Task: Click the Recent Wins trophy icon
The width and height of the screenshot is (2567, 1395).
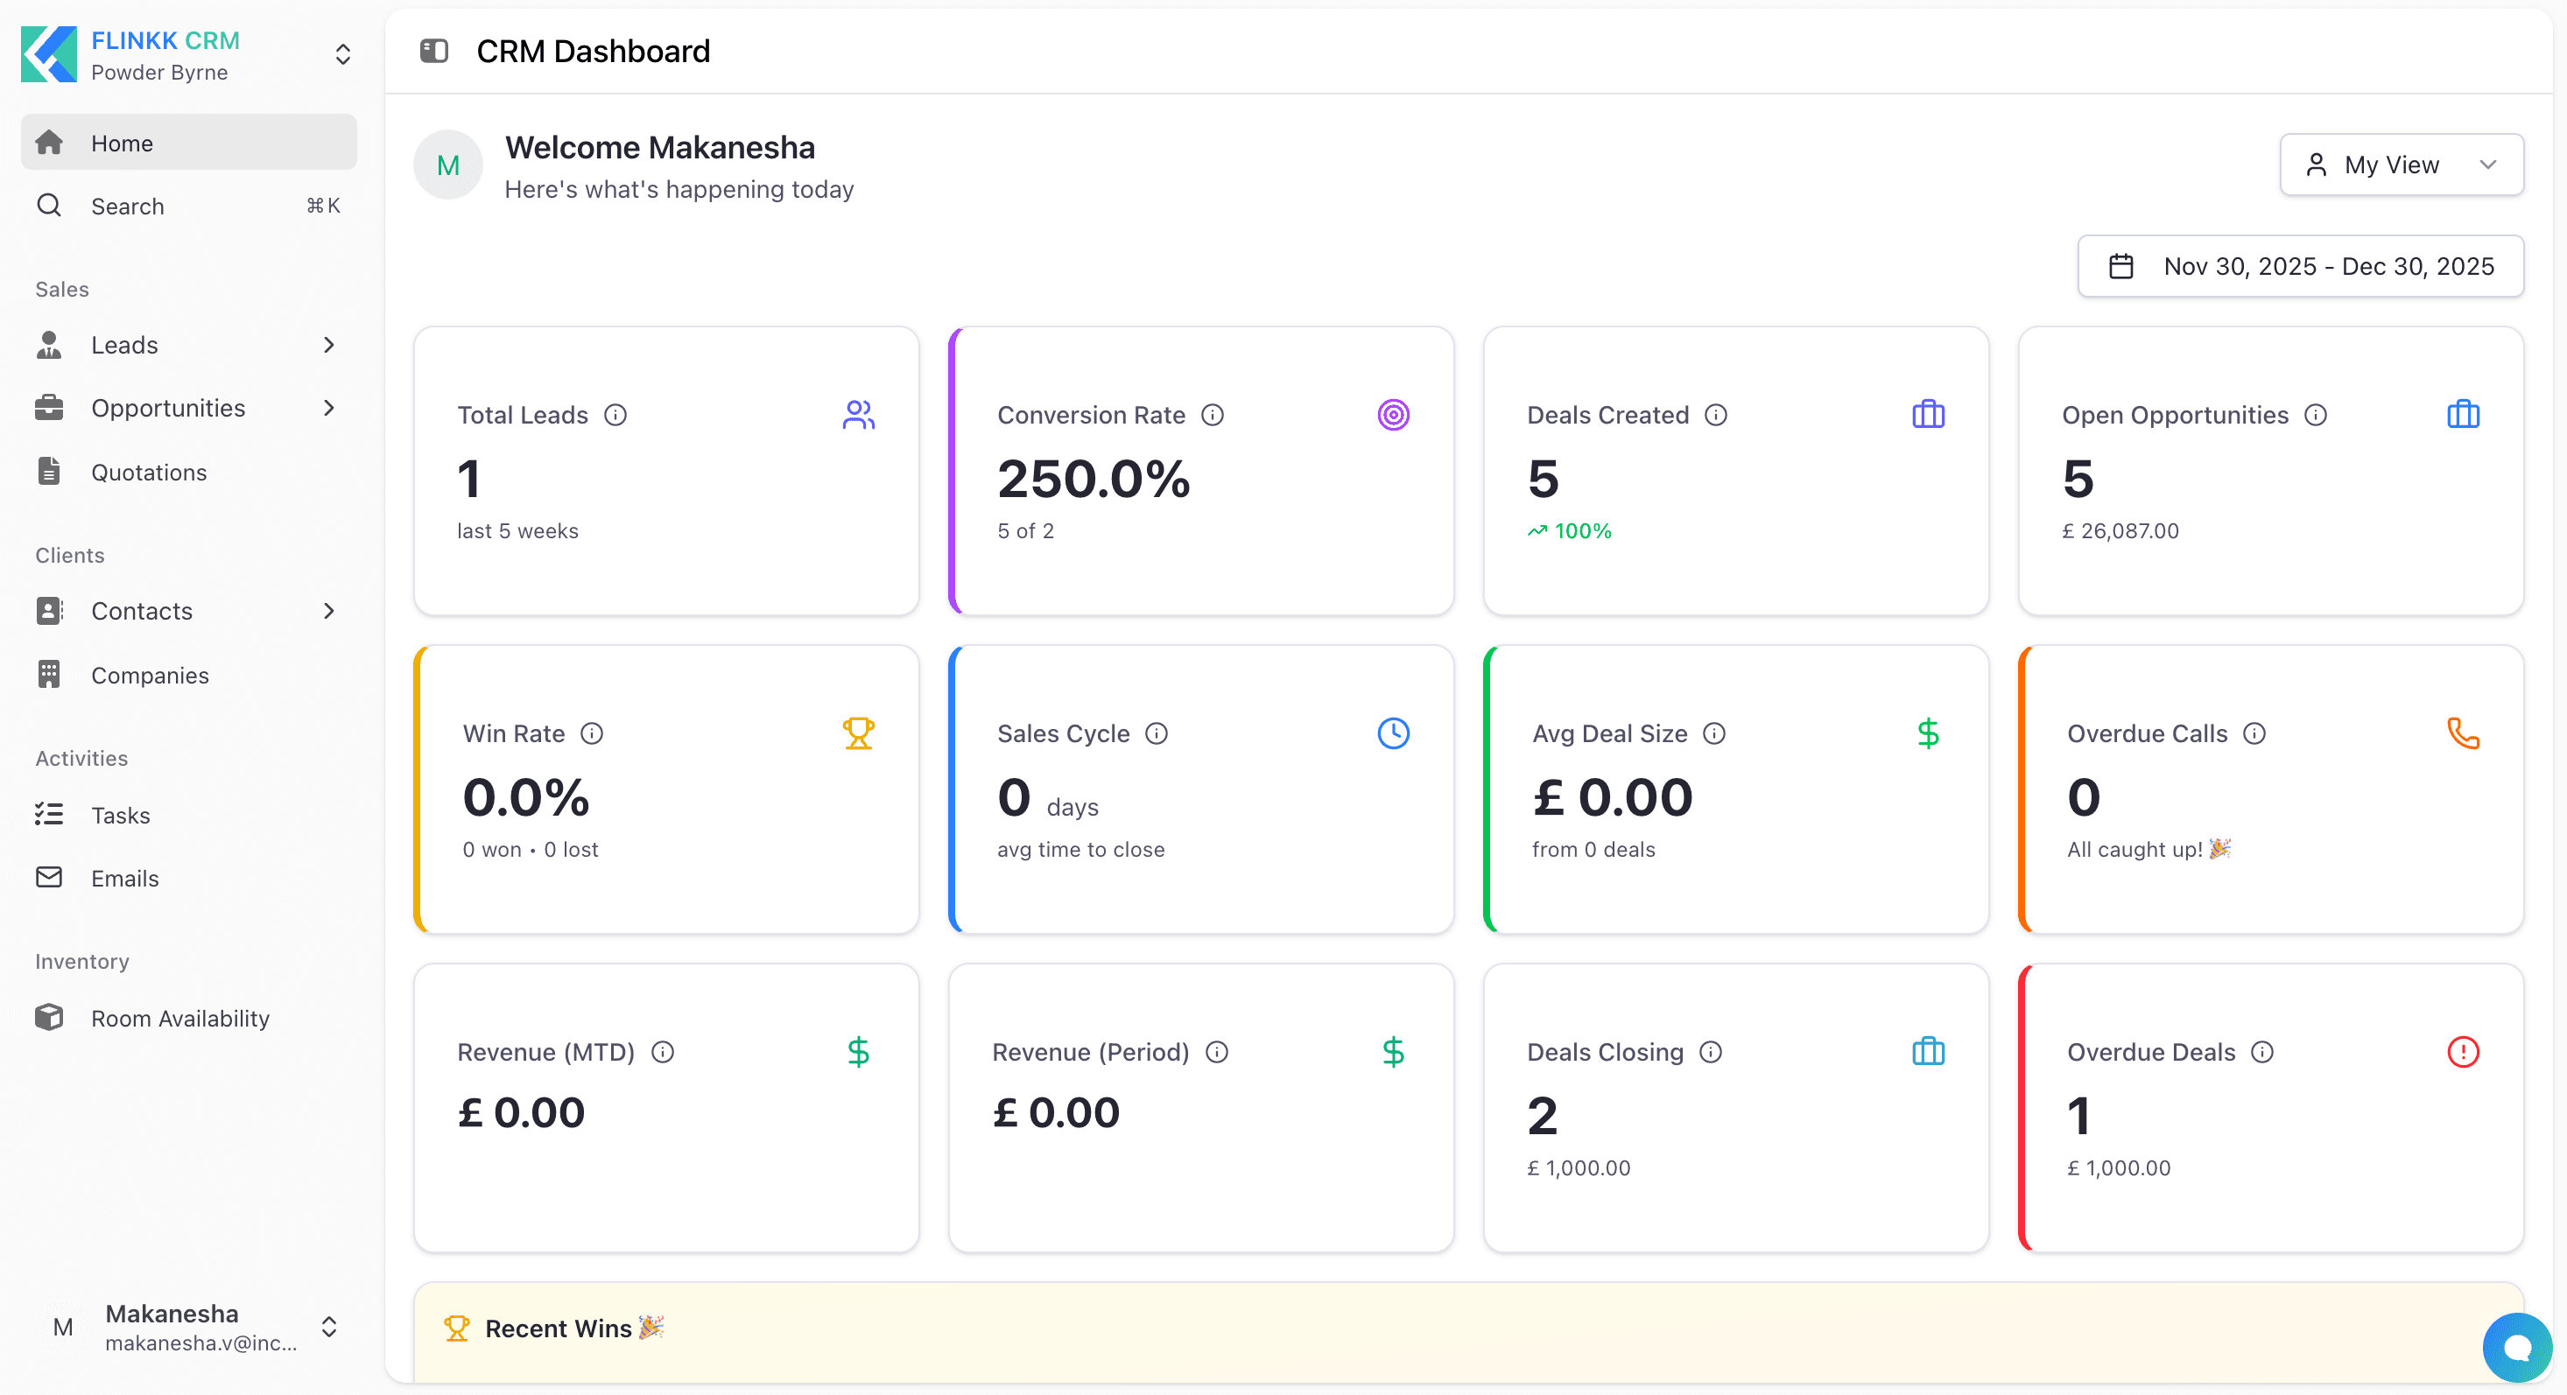Action: pyautogui.click(x=456, y=1328)
